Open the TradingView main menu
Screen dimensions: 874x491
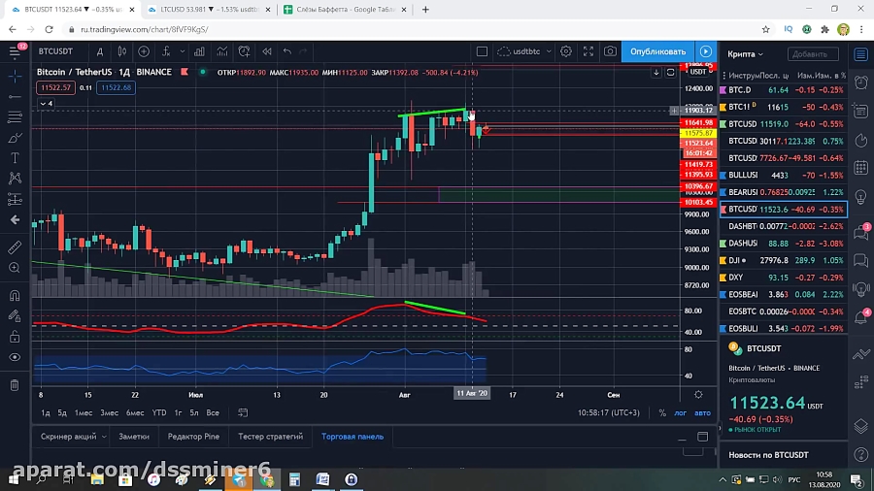tap(15, 51)
